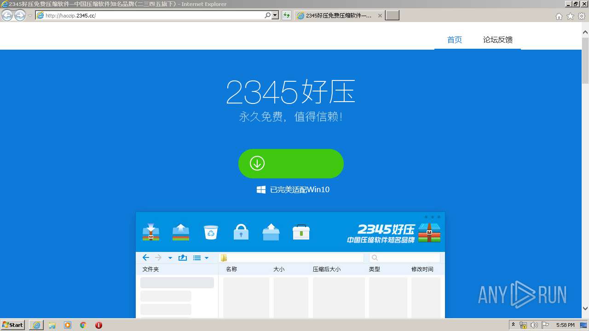Click the 类型 column header
Viewport: 589px width, 331px height.
coord(375,269)
